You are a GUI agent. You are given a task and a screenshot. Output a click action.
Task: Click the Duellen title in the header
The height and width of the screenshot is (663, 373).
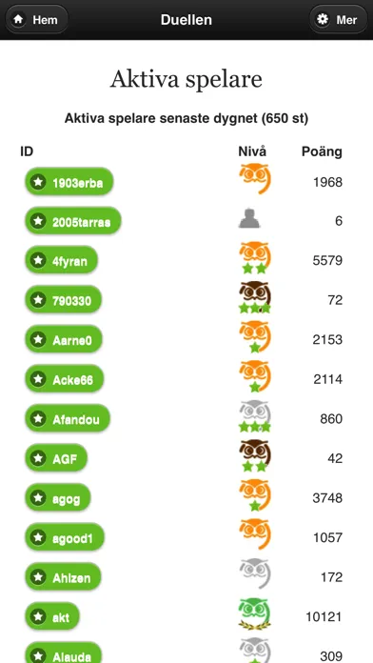click(186, 19)
